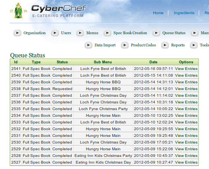
Task: View Entries for queue item 2534
Action: (x=186, y=116)
